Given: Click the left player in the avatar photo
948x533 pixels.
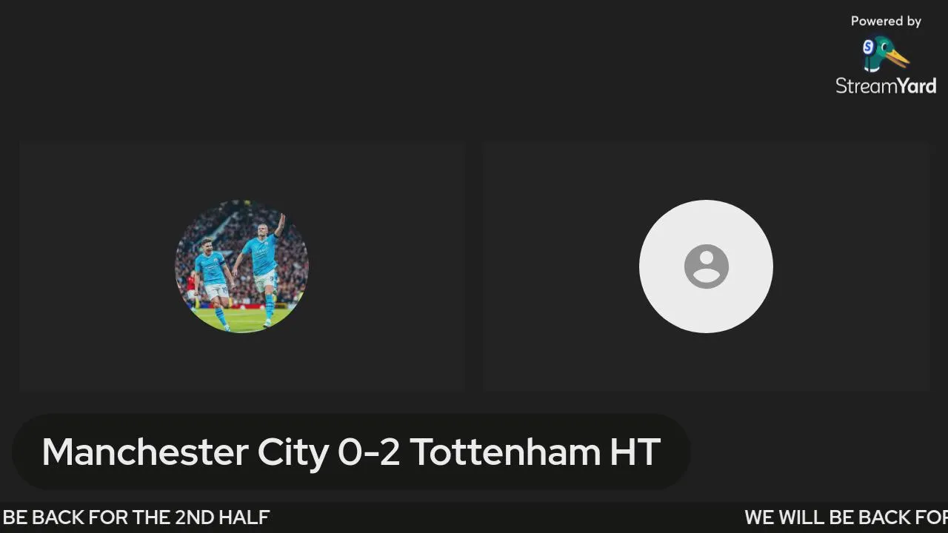Looking at the screenshot, I should click(213, 281).
